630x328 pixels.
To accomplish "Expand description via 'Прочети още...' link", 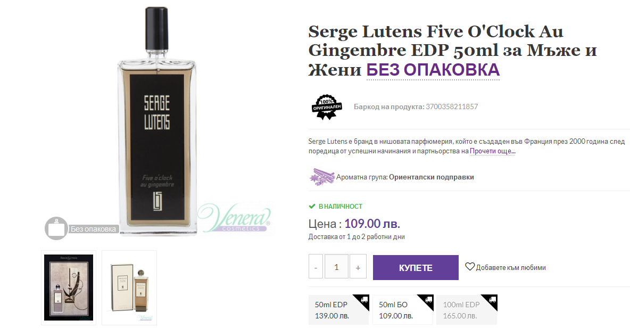I will click(x=493, y=151).
